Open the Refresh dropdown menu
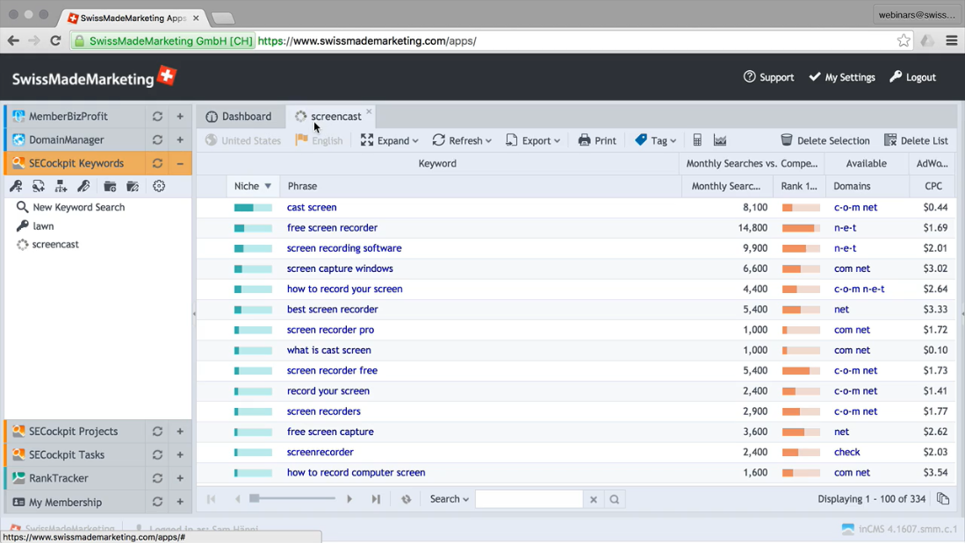 pyautogui.click(x=462, y=140)
